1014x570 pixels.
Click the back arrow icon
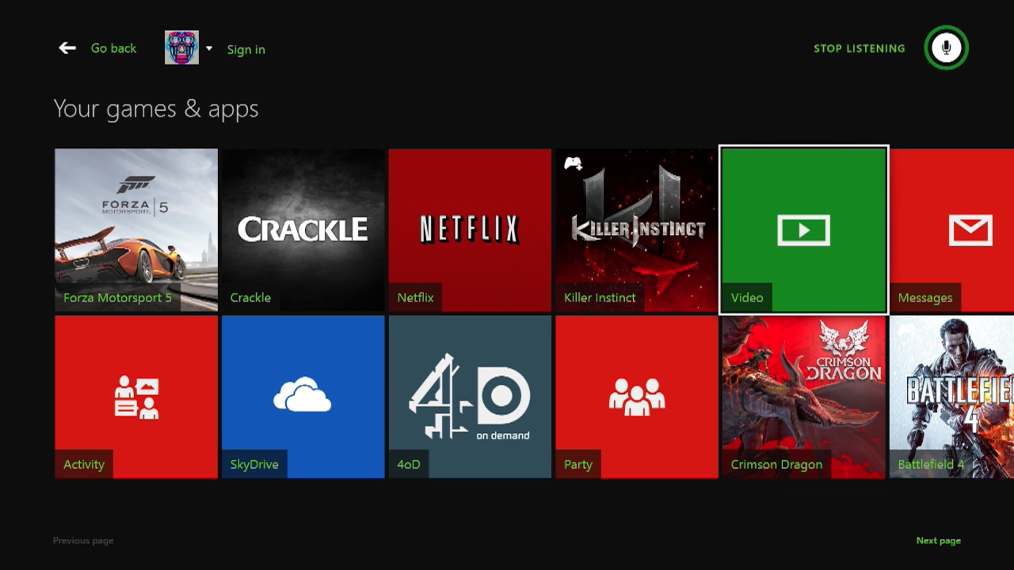pyautogui.click(x=67, y=48)
